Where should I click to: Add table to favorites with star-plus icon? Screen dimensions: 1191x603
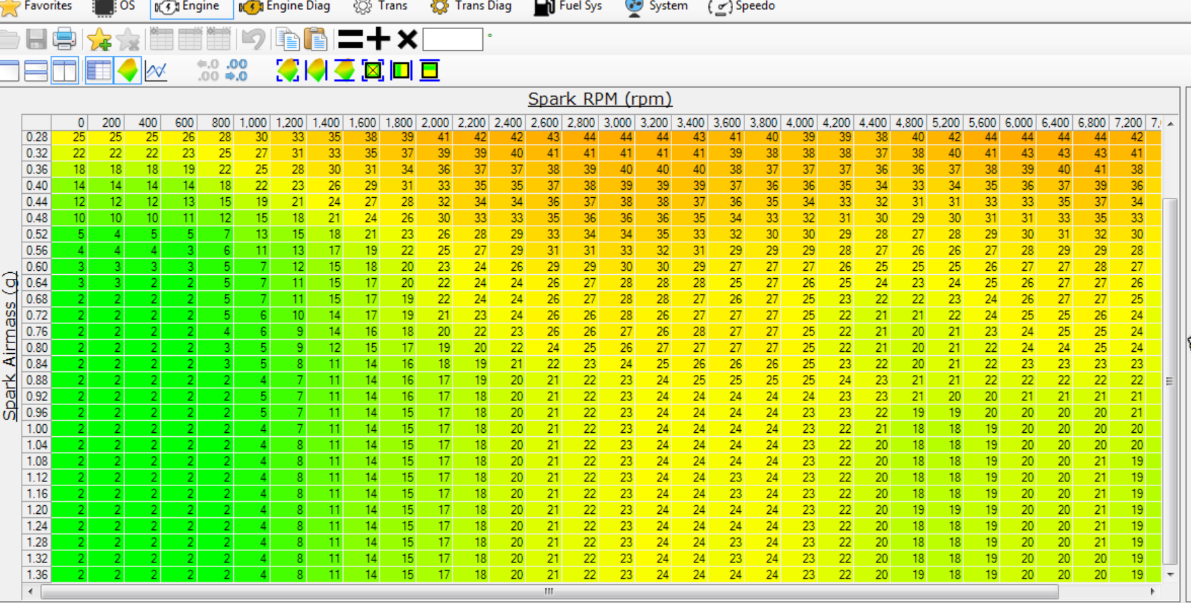(x=99, y=39)
